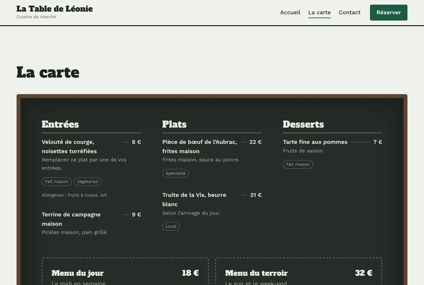Go to the Contact page

coord(349,12)
